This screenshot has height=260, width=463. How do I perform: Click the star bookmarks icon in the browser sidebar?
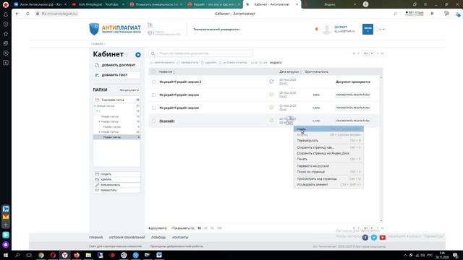click(6, 34)
